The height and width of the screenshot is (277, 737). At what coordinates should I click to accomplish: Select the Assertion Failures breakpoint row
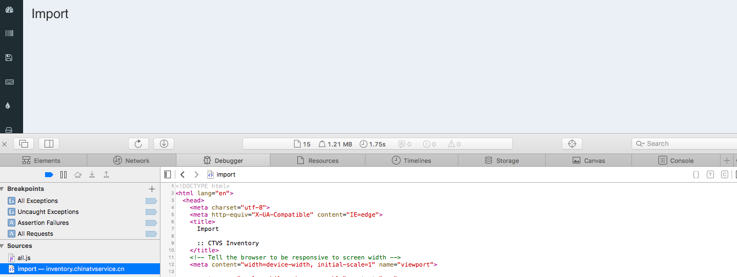click(80, 223)
